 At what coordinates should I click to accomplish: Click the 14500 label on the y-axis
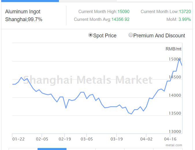tap(175, 77)
